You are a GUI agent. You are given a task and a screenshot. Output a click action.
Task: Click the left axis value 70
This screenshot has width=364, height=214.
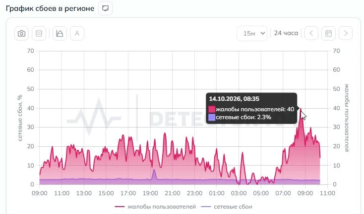coord(30,51)
